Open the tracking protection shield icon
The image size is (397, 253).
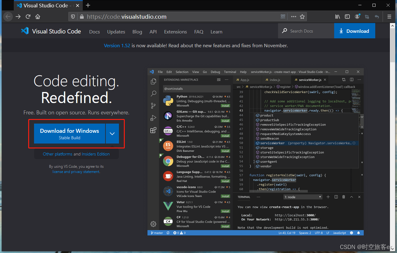pos(73,17)
